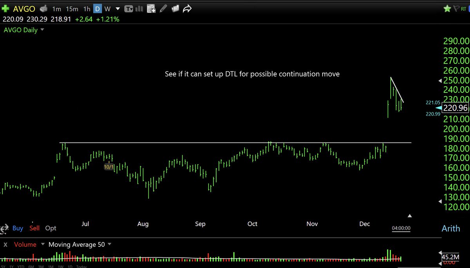
Task: Click the small up-triangle above 04:00:00
Action: (x=410, y=215)
